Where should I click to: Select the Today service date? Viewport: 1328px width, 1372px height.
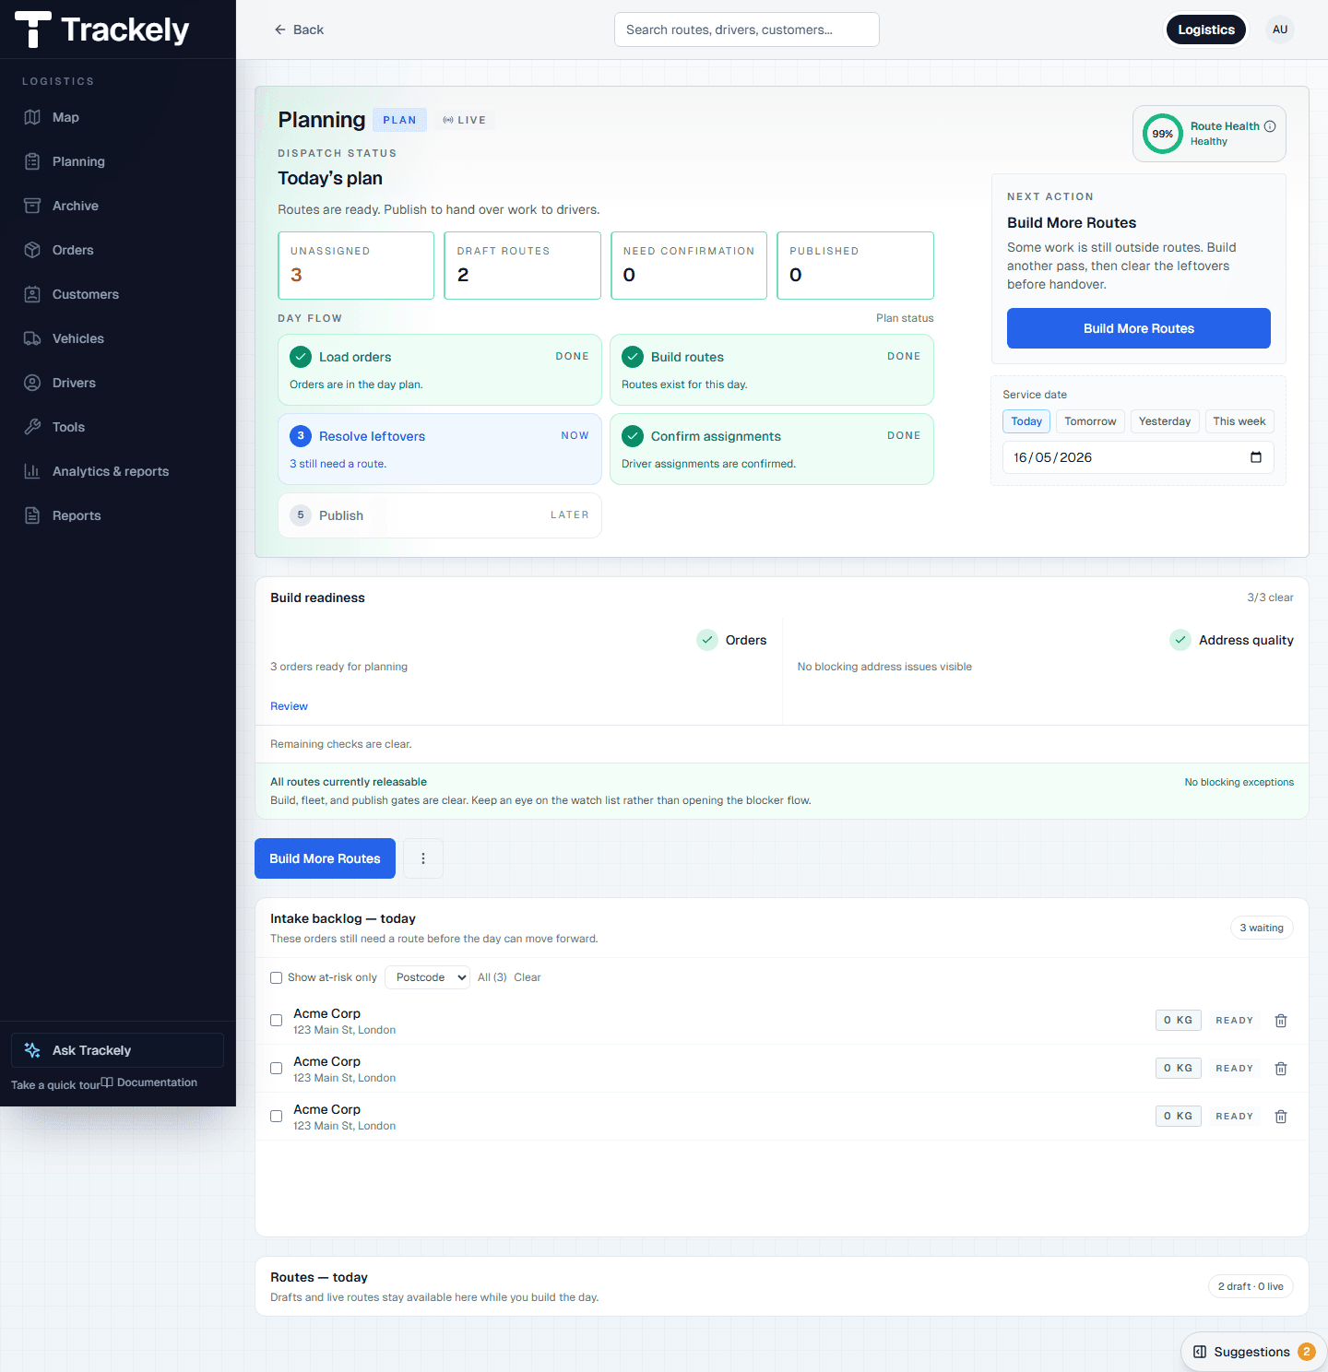tap(1026, 421)
